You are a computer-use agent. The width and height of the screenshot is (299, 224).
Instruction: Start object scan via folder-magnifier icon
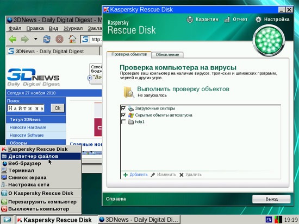[x=129, y=92]
